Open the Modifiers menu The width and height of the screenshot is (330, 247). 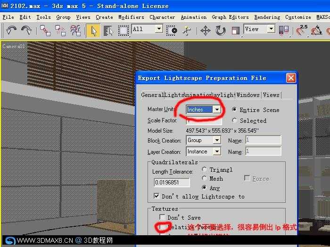131,17
